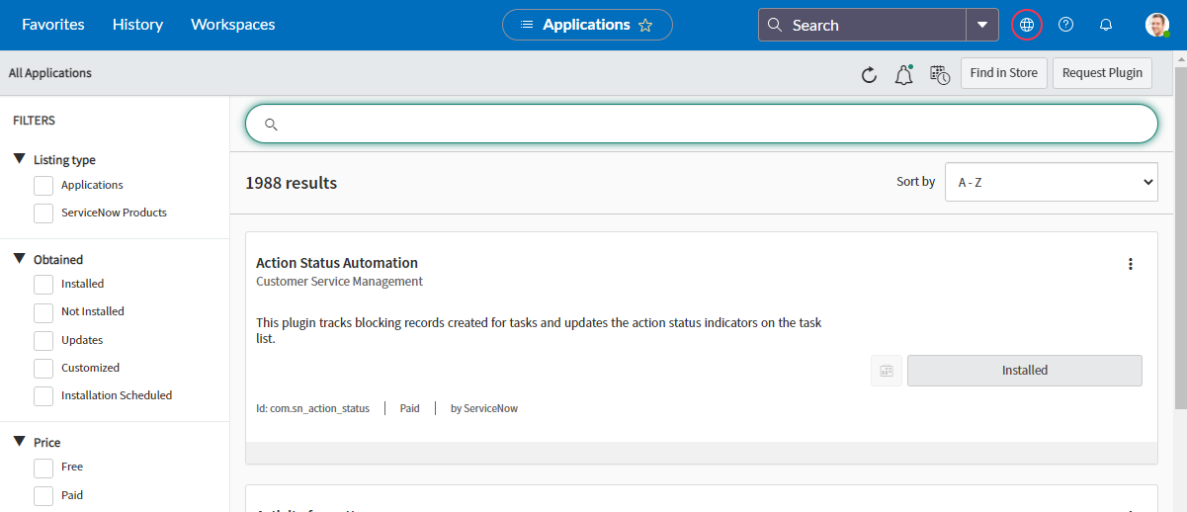Image resolution: width=1187 pixels, height=512 pixels.
Task: Click into the applications search field
Action: 702,124
